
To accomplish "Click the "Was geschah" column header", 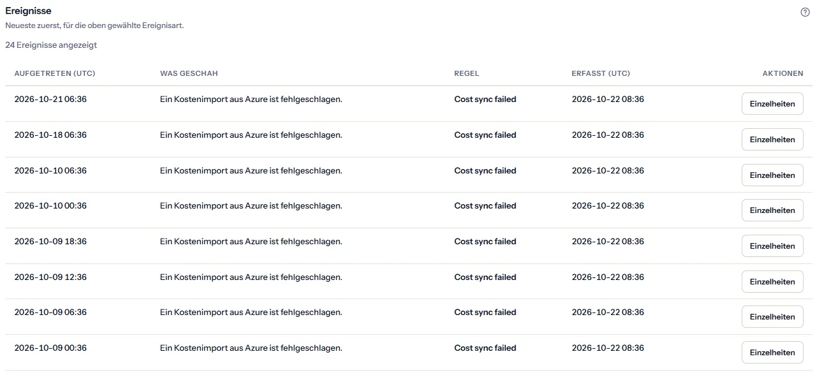I will 189,73.
